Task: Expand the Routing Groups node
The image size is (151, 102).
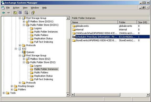Action: (x=12, y=86)
